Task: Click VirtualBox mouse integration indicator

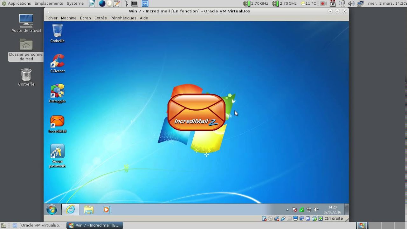Action: point(314,219)
